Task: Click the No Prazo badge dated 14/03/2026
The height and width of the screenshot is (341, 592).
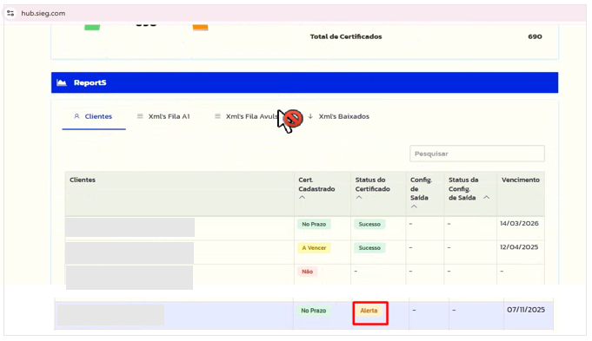Action: [314, 224]
